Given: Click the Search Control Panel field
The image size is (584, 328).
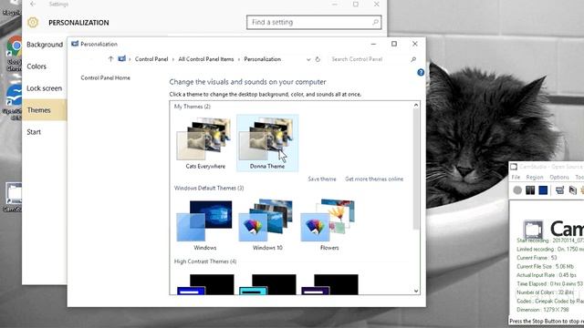Looking at the screenshot, I should pyautogui.click(x=369, y=59).
